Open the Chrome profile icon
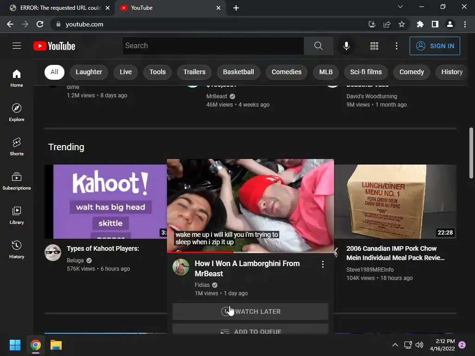The image size is (475, 356). (x=450, y=24)
